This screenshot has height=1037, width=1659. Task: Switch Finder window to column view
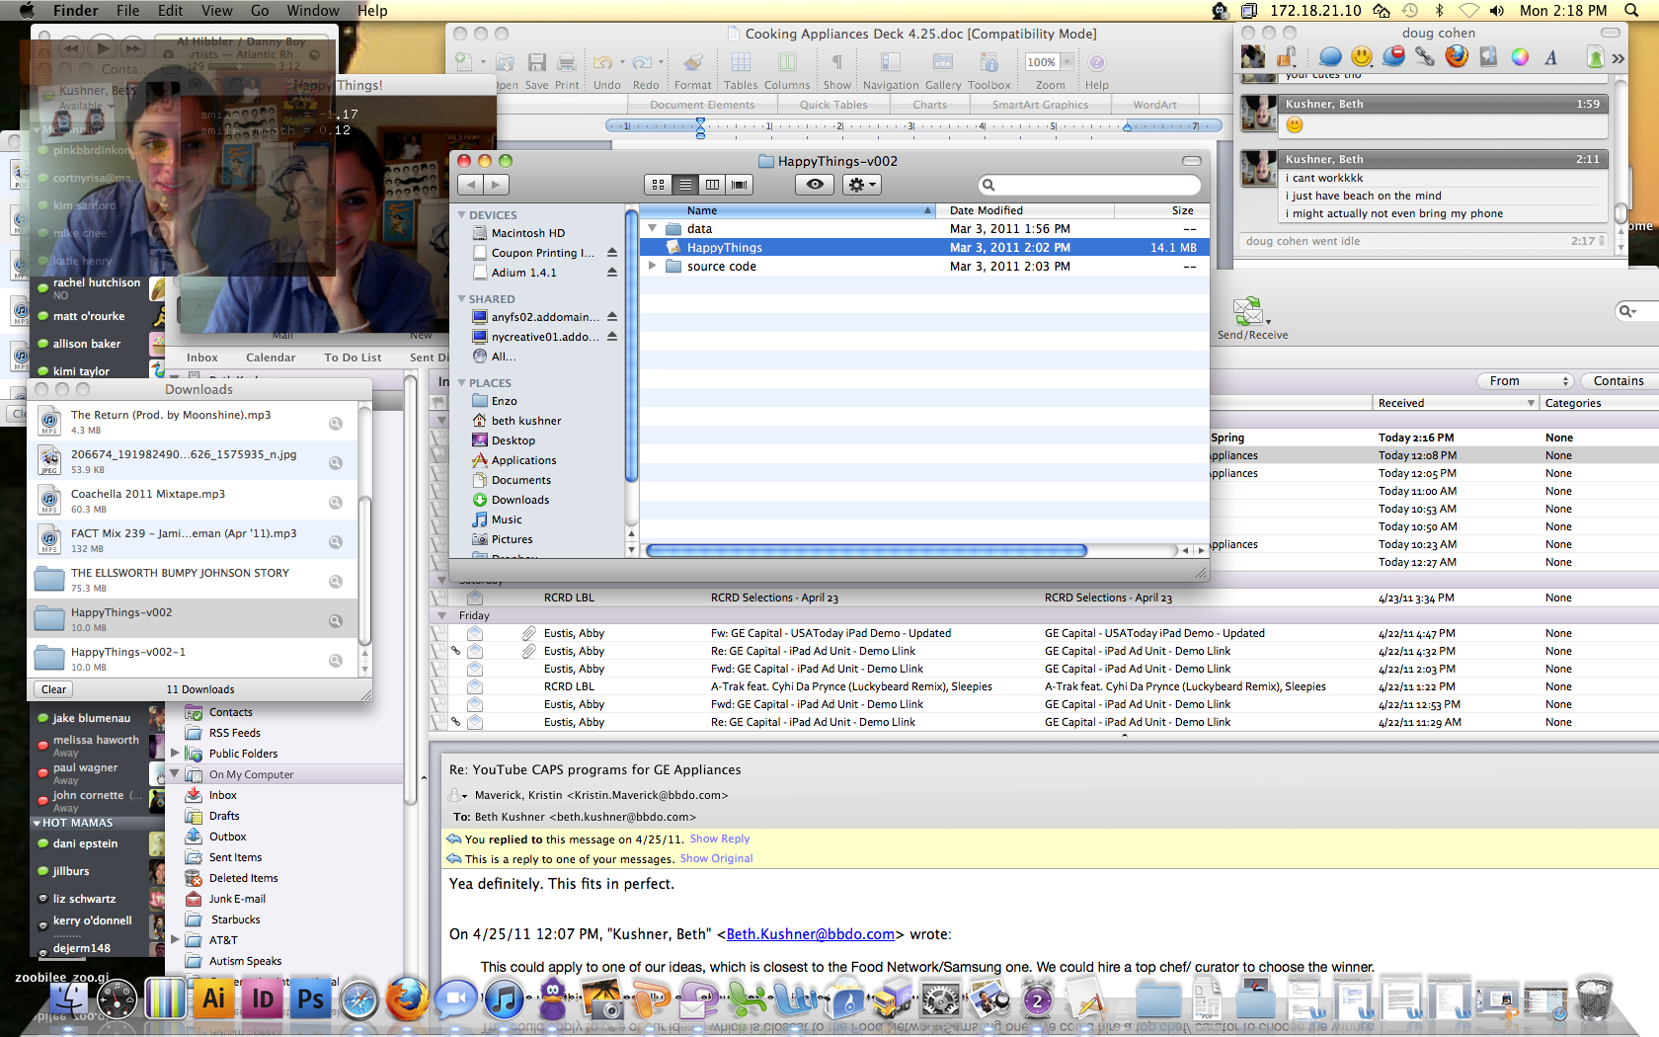(712, 185)
